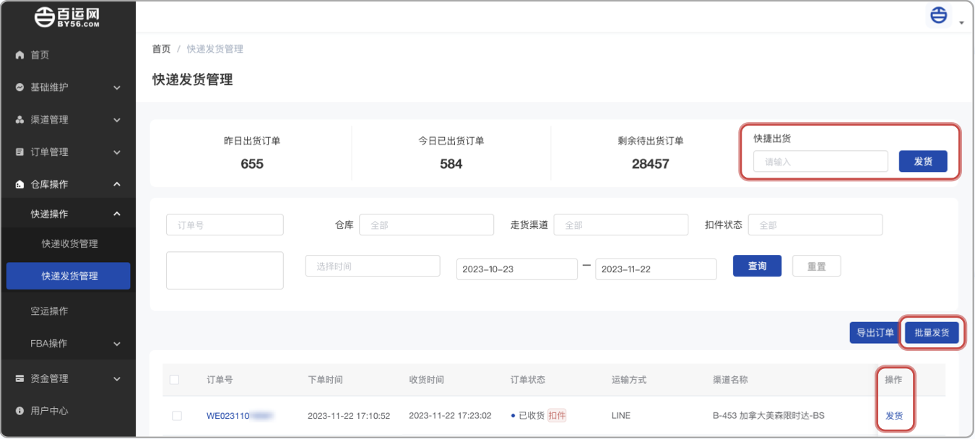Click the home icon in sidebar
The width and height of the screenshot is (975, 439).
point(19,55)
